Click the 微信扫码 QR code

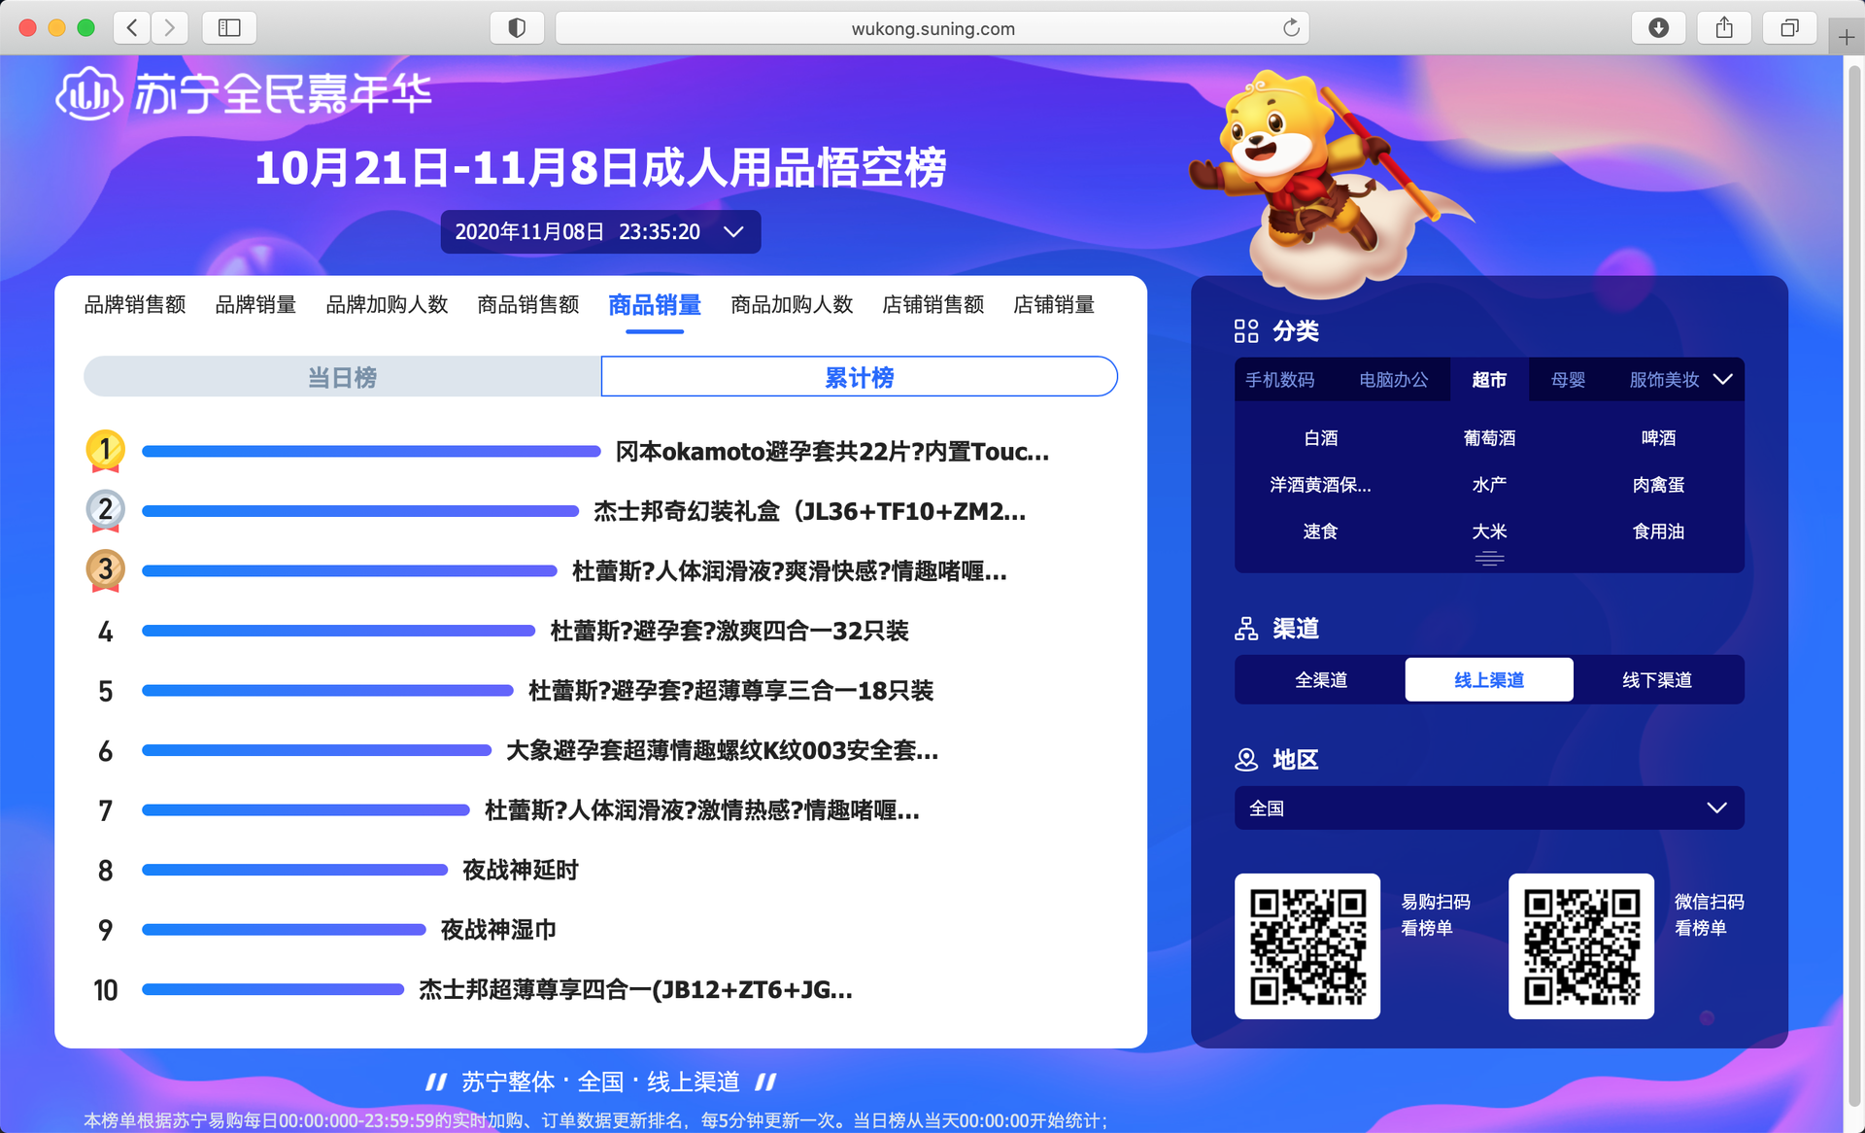1581,946
